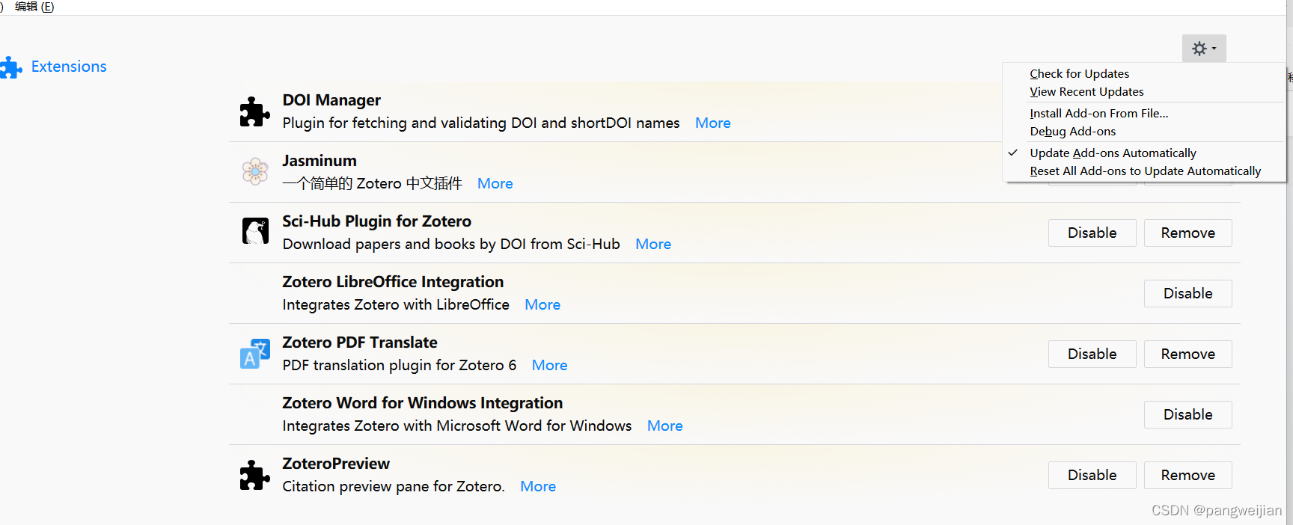
Task: Open More link for Zotero PDF Translate
Action: (549, 365)
